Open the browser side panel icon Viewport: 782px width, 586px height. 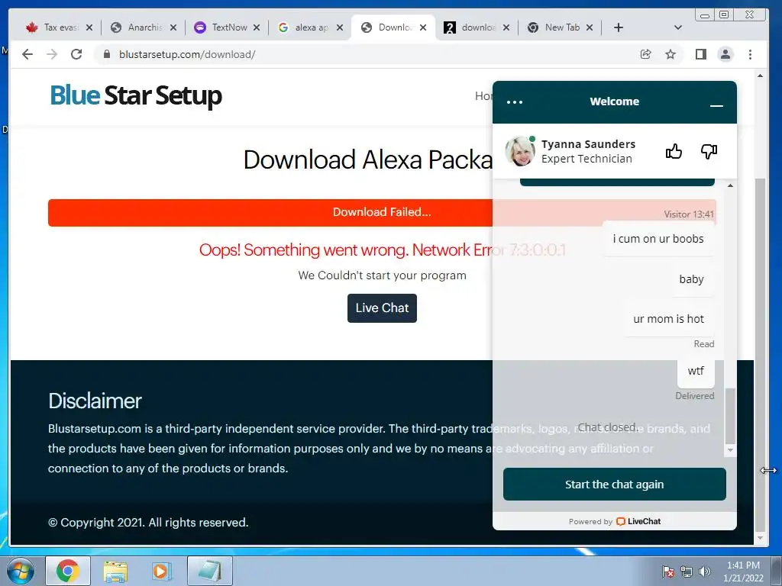tap(701, 54)
